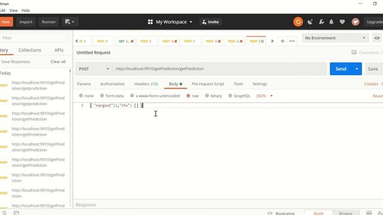The height and width of the screenshot is (215, 383).
Task: Open the Help menu
Action: (26, 11)
